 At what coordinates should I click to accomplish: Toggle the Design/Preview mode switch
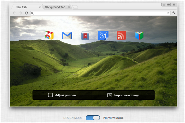(93, 118)
